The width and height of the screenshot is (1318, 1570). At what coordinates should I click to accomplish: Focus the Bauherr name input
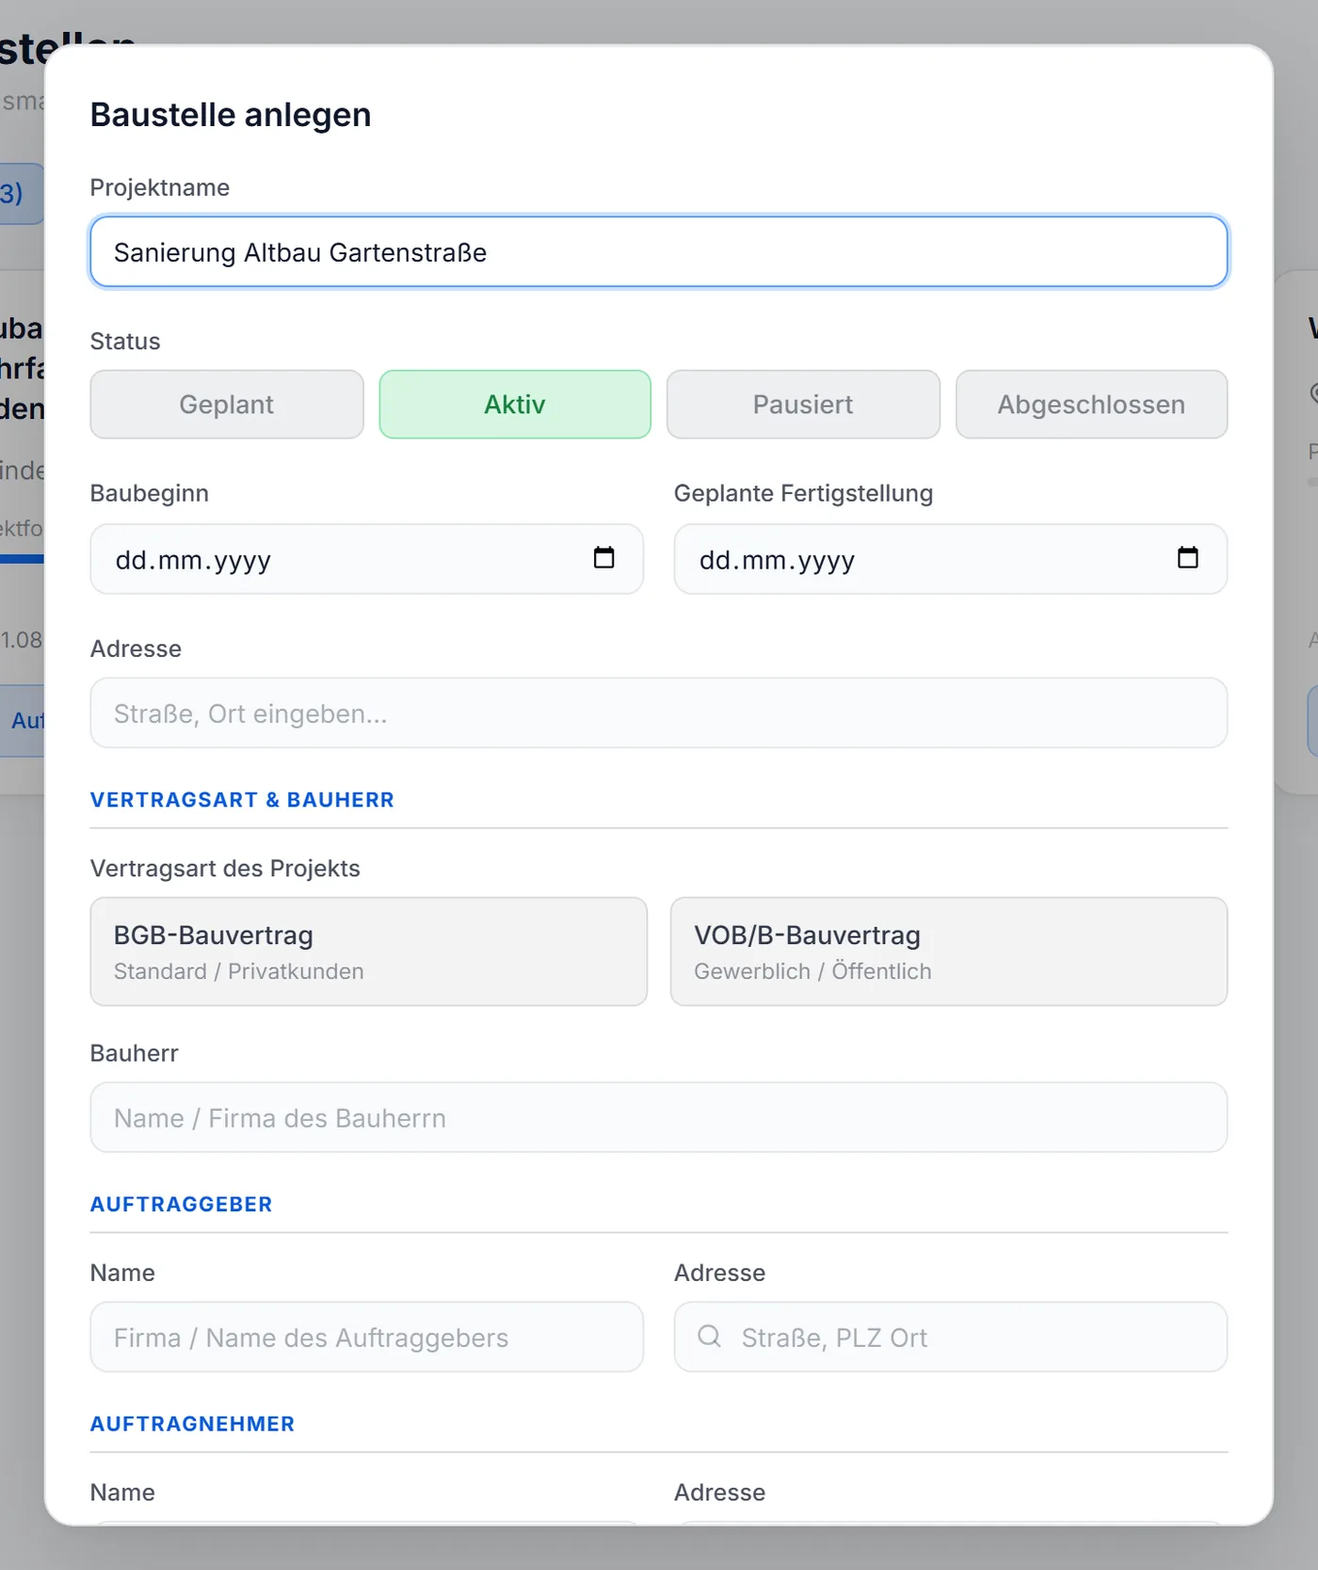pyautogui.click(x=659, y=1117)
